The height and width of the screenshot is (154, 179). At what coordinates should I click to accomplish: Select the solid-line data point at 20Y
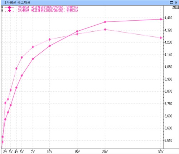tap(105, 22)
